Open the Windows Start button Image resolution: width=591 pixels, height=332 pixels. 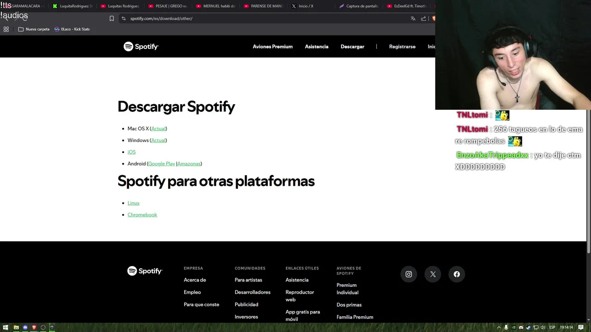point(6,327)
